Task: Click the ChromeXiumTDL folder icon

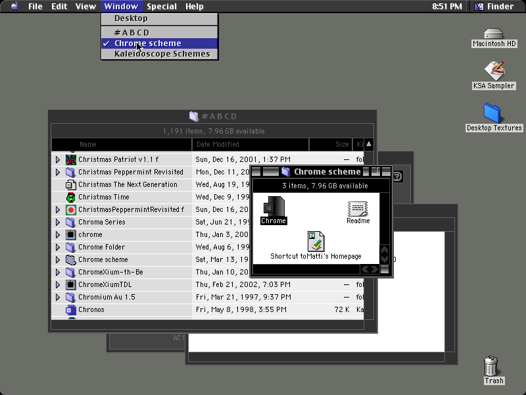Action: click(70, 284)
